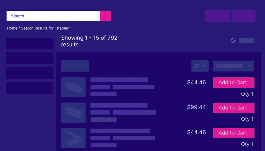Click the refresh icon near results
The height and width of the screenshot is (151, 265).
click(233, 41)
